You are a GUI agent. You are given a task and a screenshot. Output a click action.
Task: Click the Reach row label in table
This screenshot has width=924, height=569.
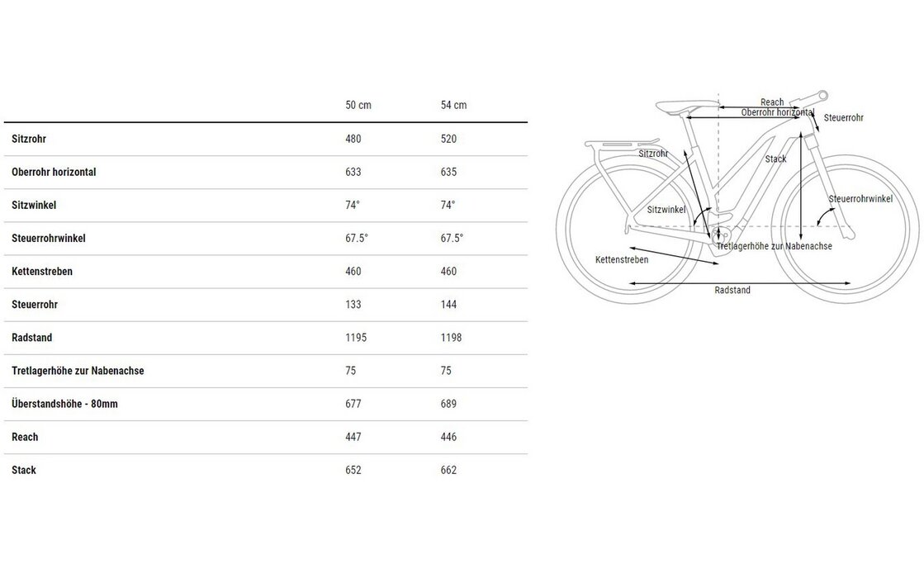pos(25,437)
